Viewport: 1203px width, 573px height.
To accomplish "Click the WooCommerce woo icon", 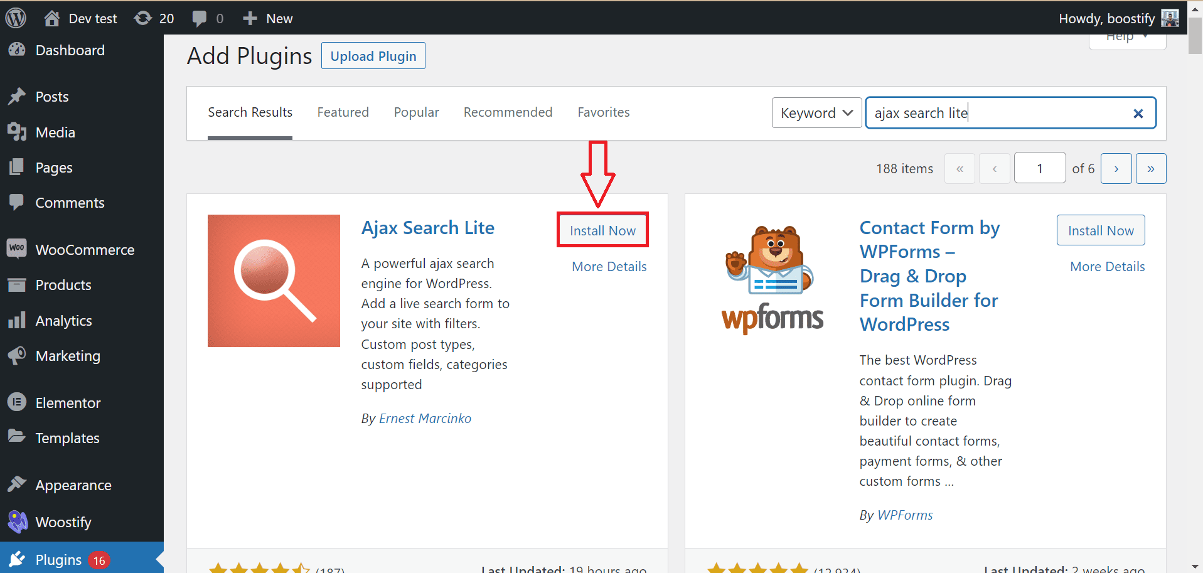I will click(x=17, y=249).
